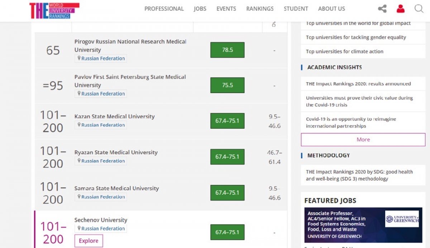Click the share icon in header
This screenshot has width=430, height=248.
[x=382, y=9]
